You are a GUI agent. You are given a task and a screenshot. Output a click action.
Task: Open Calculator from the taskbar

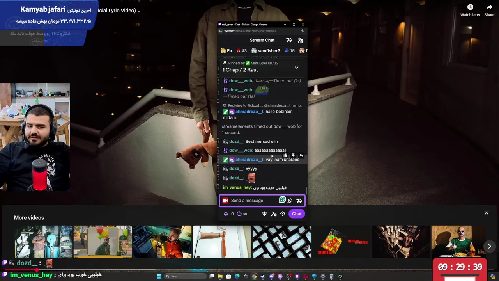click(331, 276)
